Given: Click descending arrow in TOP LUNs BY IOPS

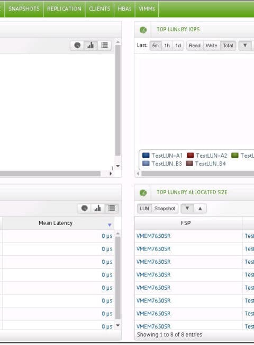Looking at the screenshot, I should (x=245, y=46).
